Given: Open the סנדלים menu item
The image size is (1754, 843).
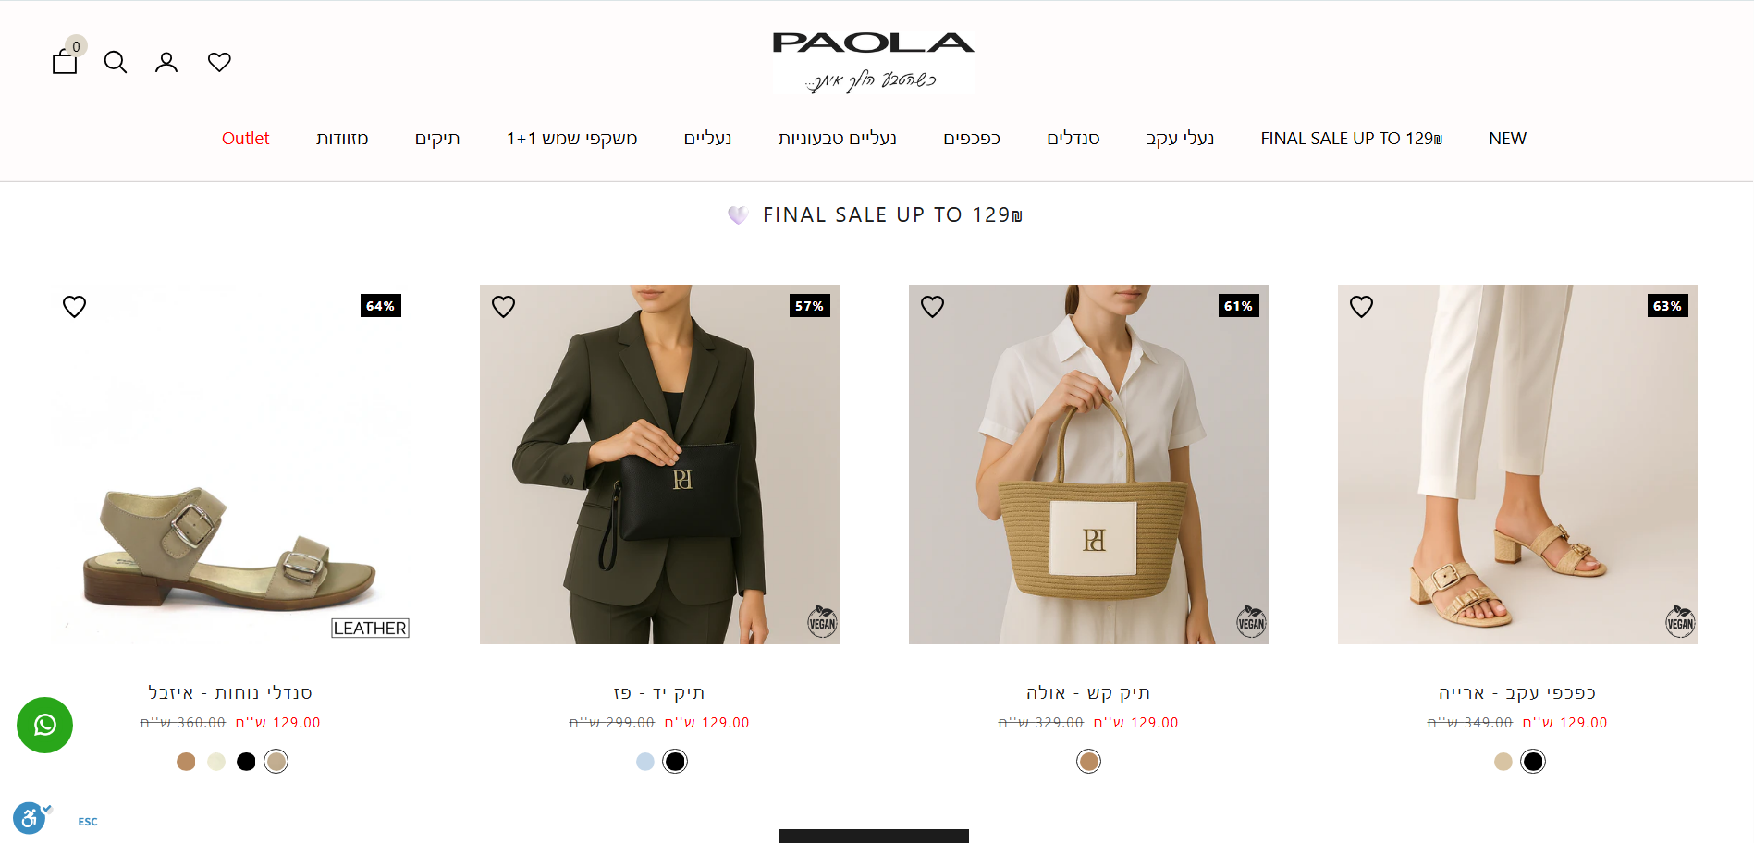Looking at the screenshot, I should point(1073,139).
